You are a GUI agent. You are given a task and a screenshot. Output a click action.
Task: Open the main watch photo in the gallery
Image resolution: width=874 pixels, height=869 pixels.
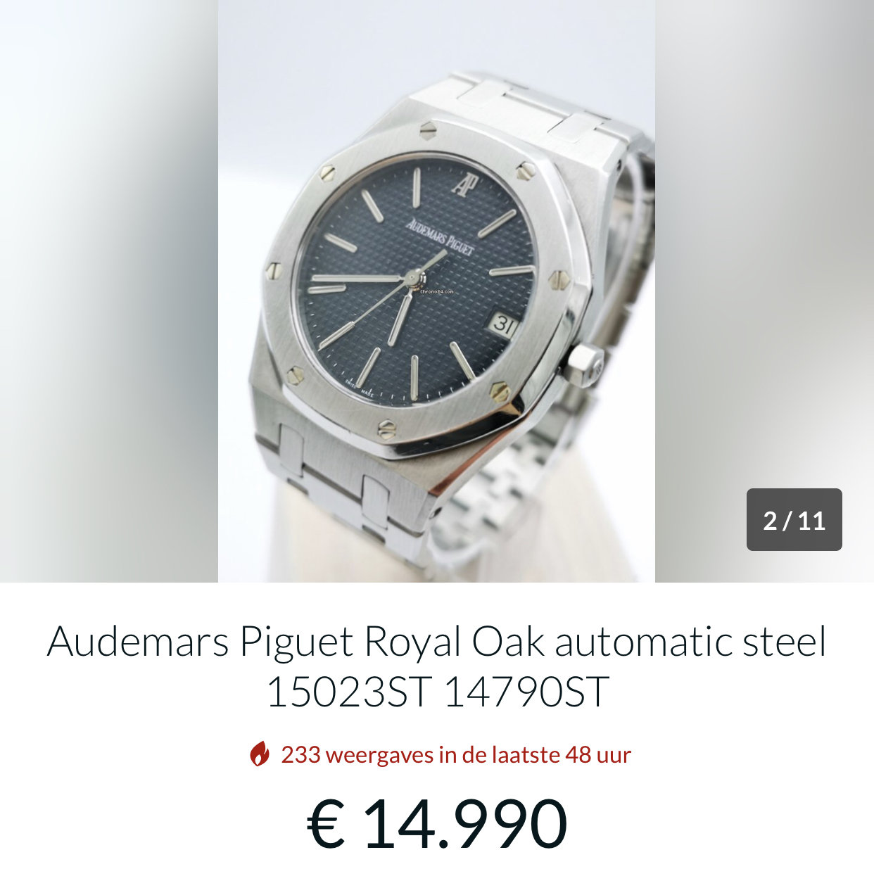[436, 291]
